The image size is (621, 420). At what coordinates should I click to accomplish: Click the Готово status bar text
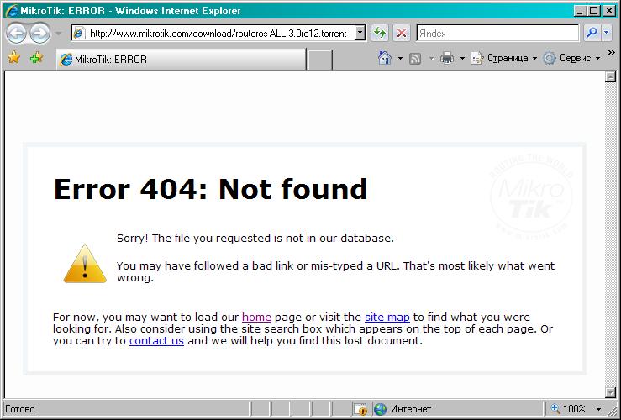pos(20,409)
